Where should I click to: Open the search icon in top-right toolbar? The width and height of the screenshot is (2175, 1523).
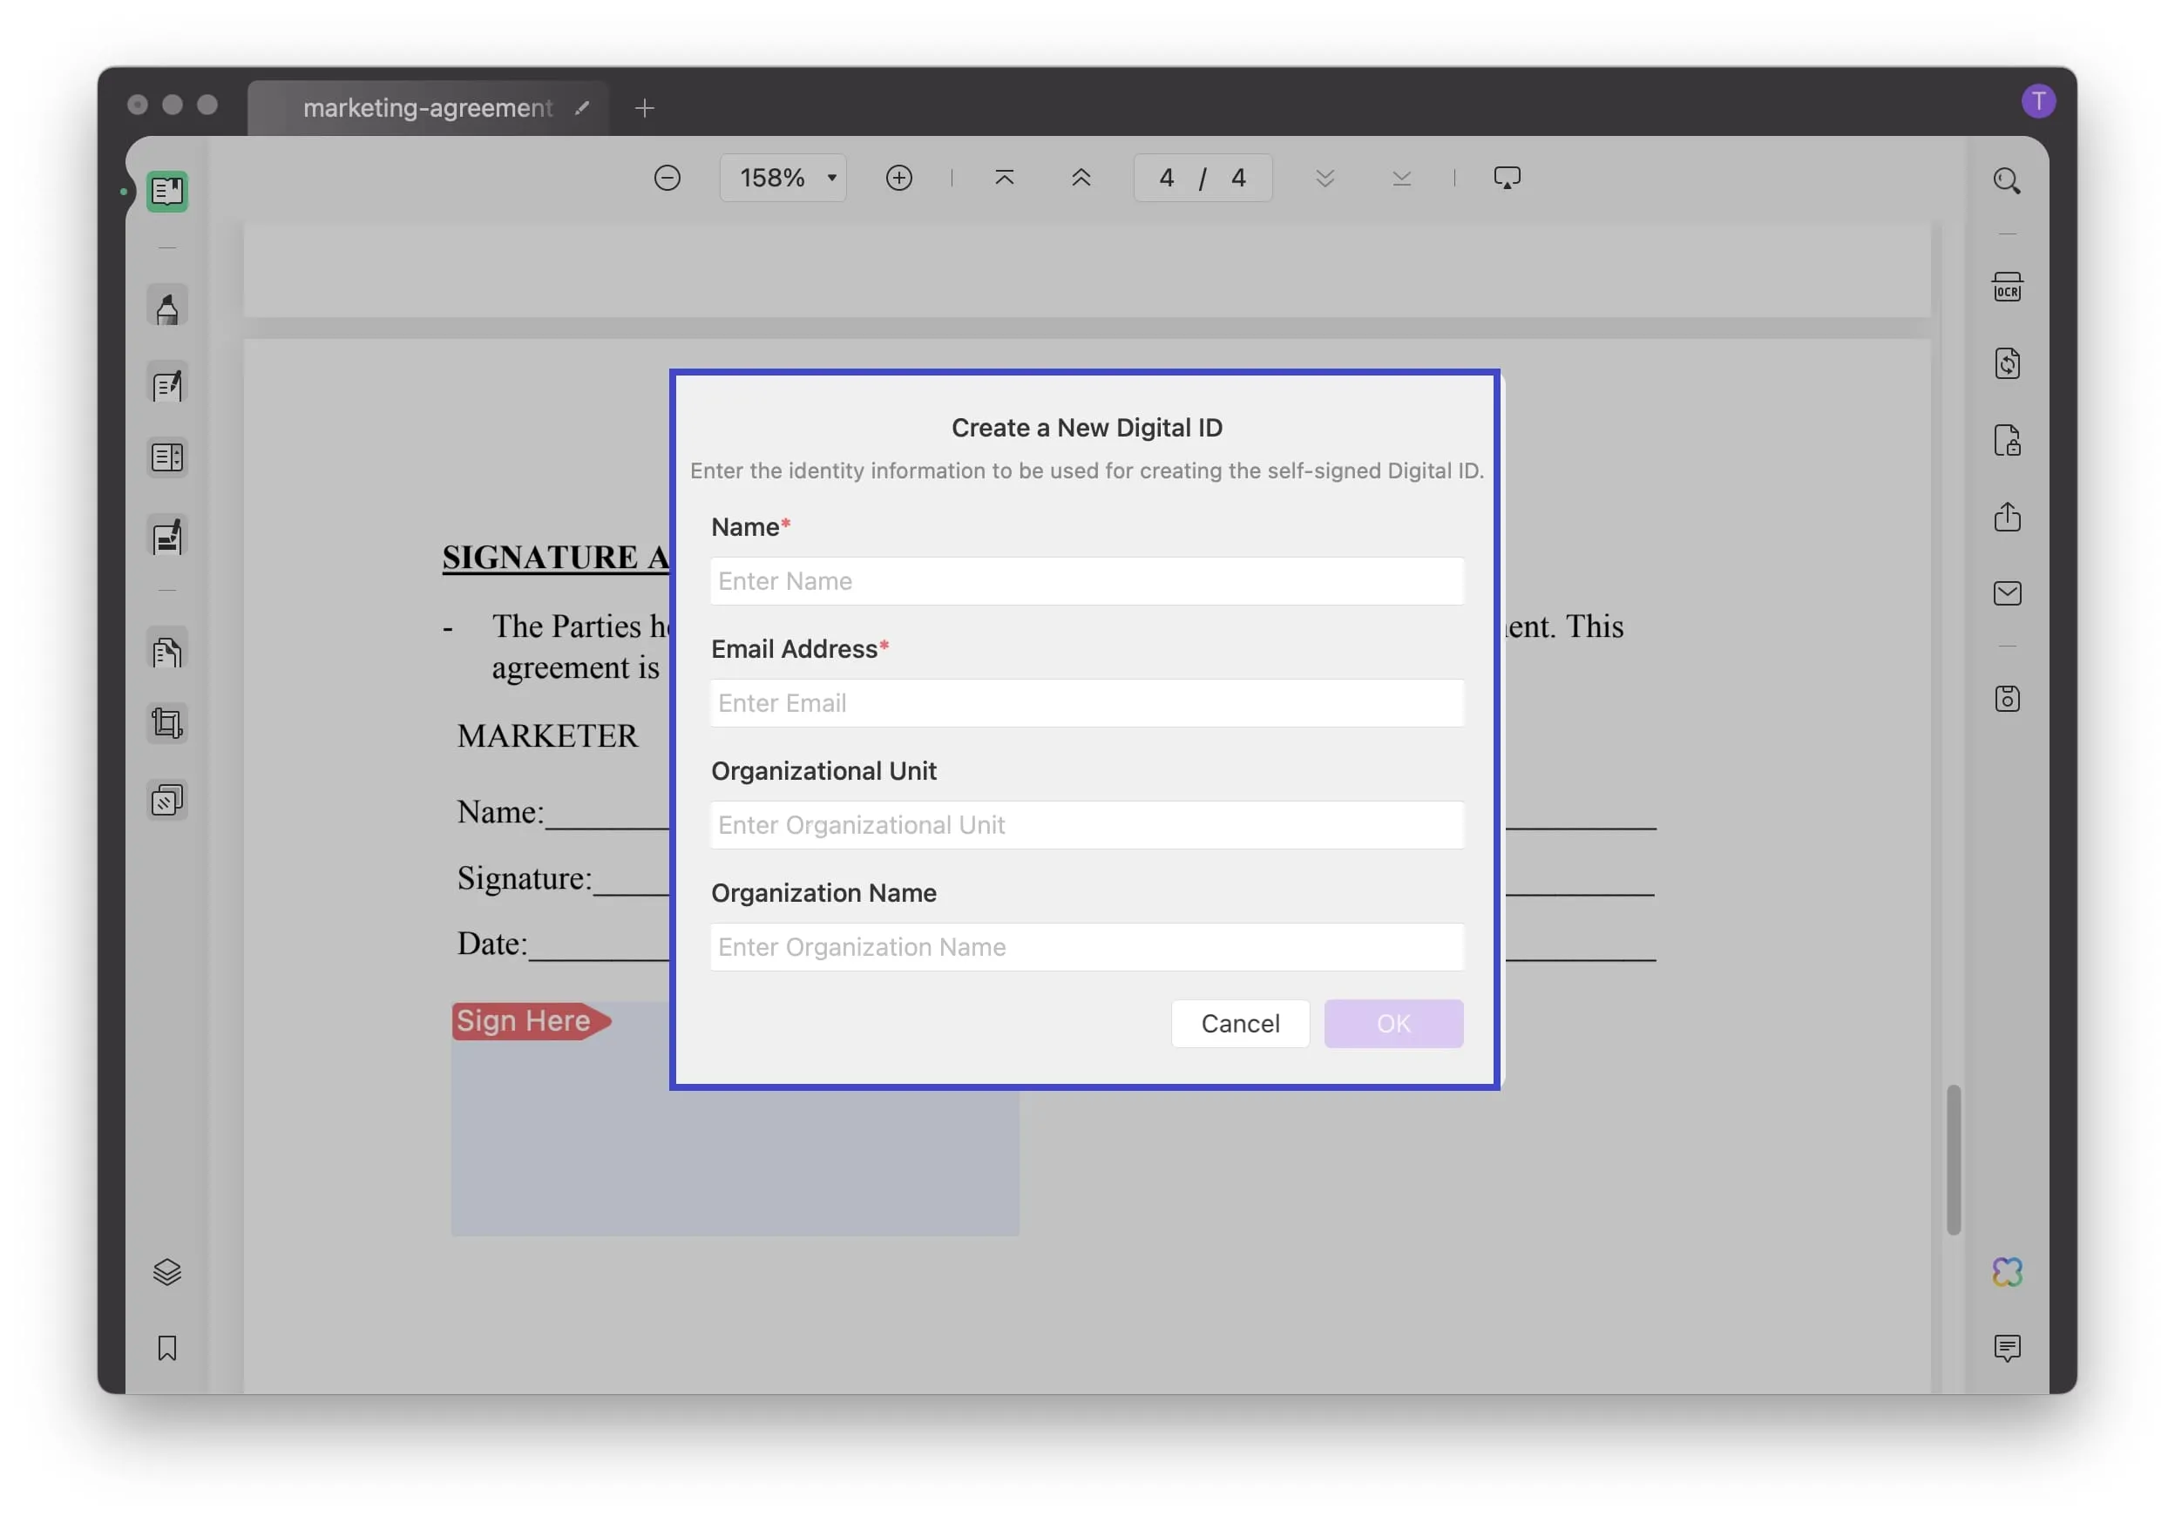coord(2009,179)
